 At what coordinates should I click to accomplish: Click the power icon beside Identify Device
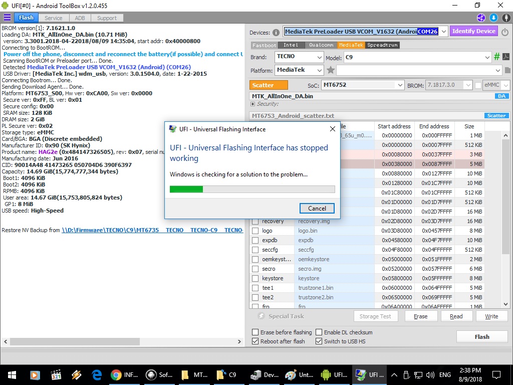pos(505,32)
